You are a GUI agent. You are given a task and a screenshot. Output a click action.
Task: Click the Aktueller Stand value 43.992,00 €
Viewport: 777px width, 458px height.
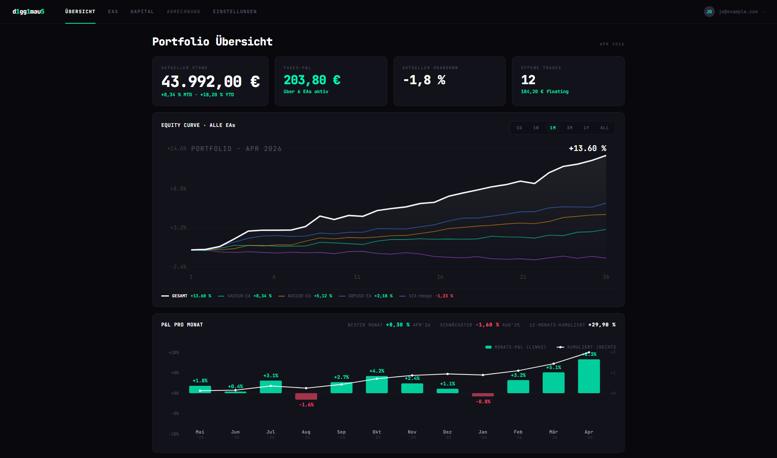[x=211, y=82]
